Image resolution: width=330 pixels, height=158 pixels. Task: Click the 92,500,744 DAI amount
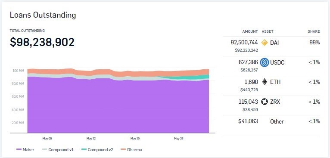coord(244,43)
